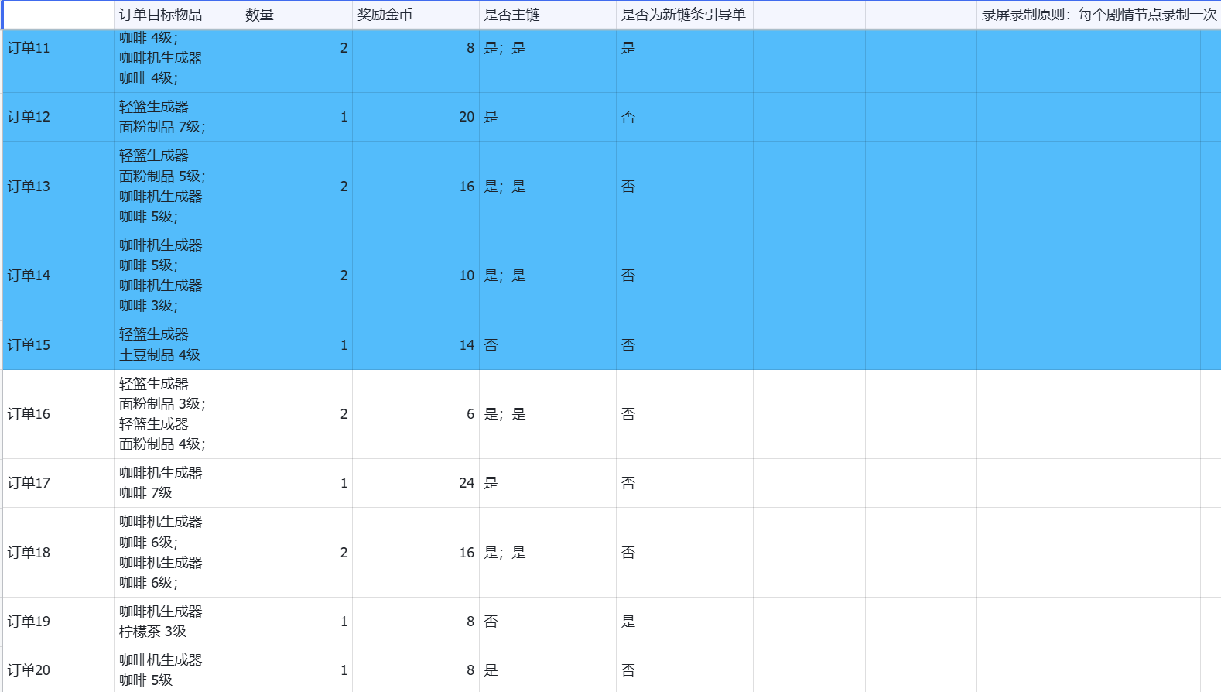
Task: Click the 订单16 row label cell
Action: pos(59,414)
